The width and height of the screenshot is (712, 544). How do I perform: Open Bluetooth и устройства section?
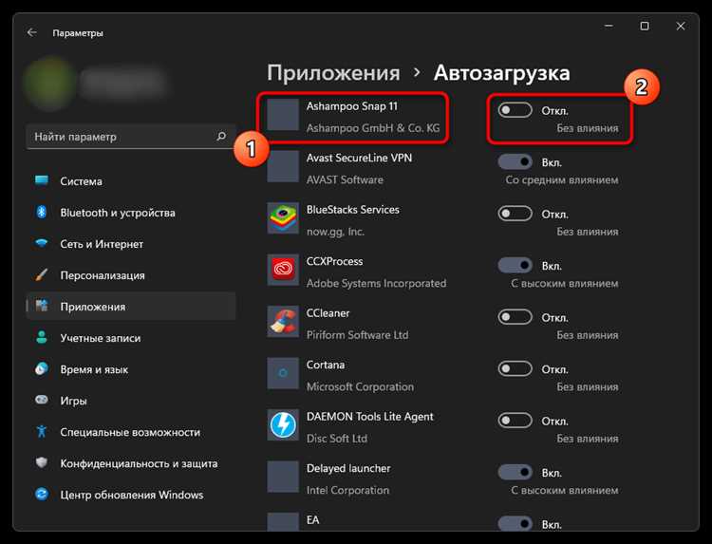(x=131, y=213)
